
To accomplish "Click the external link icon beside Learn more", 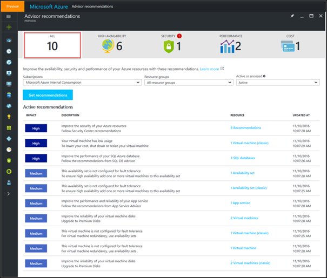I will [x=222, y=69].
